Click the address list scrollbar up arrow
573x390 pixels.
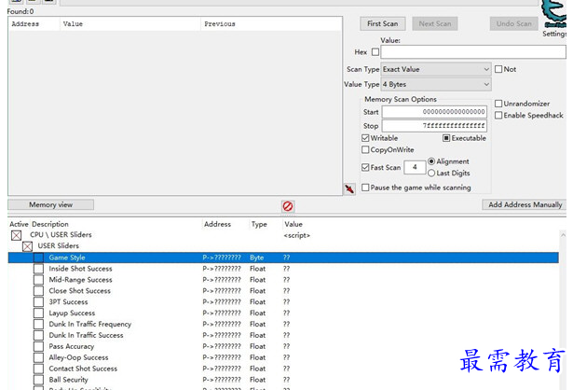tap(563, 235)
